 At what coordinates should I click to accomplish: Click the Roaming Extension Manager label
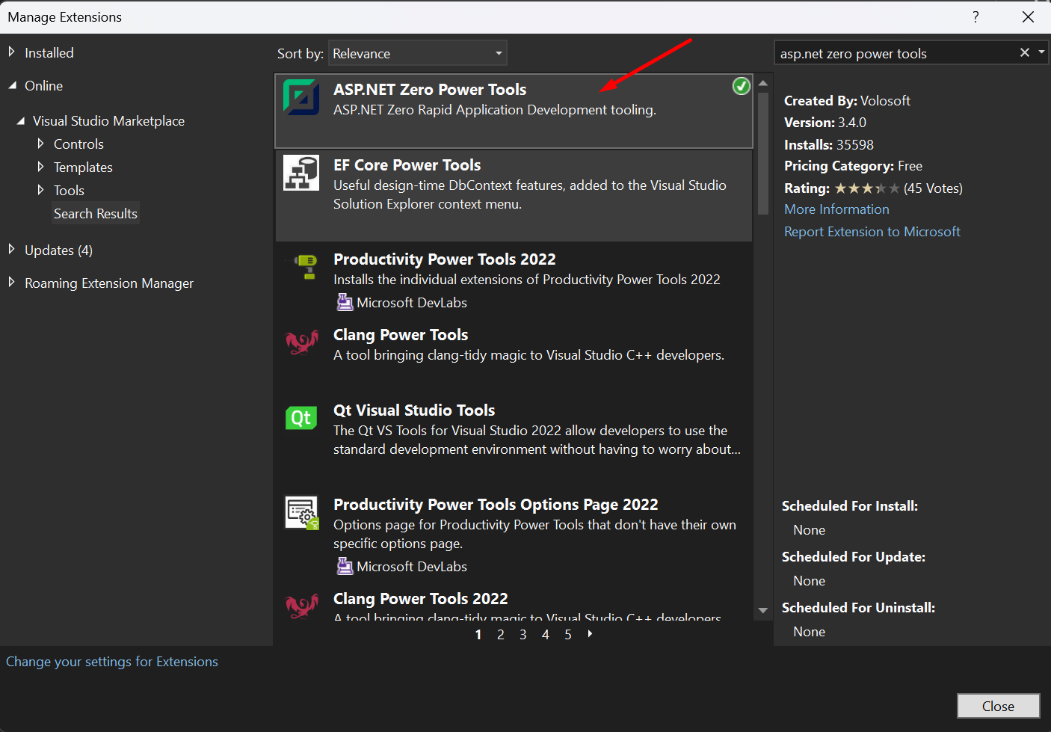tap(109, 283)
